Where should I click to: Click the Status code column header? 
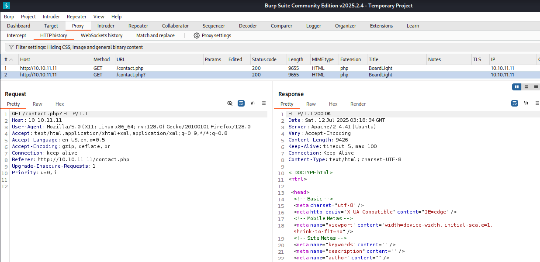264,59
